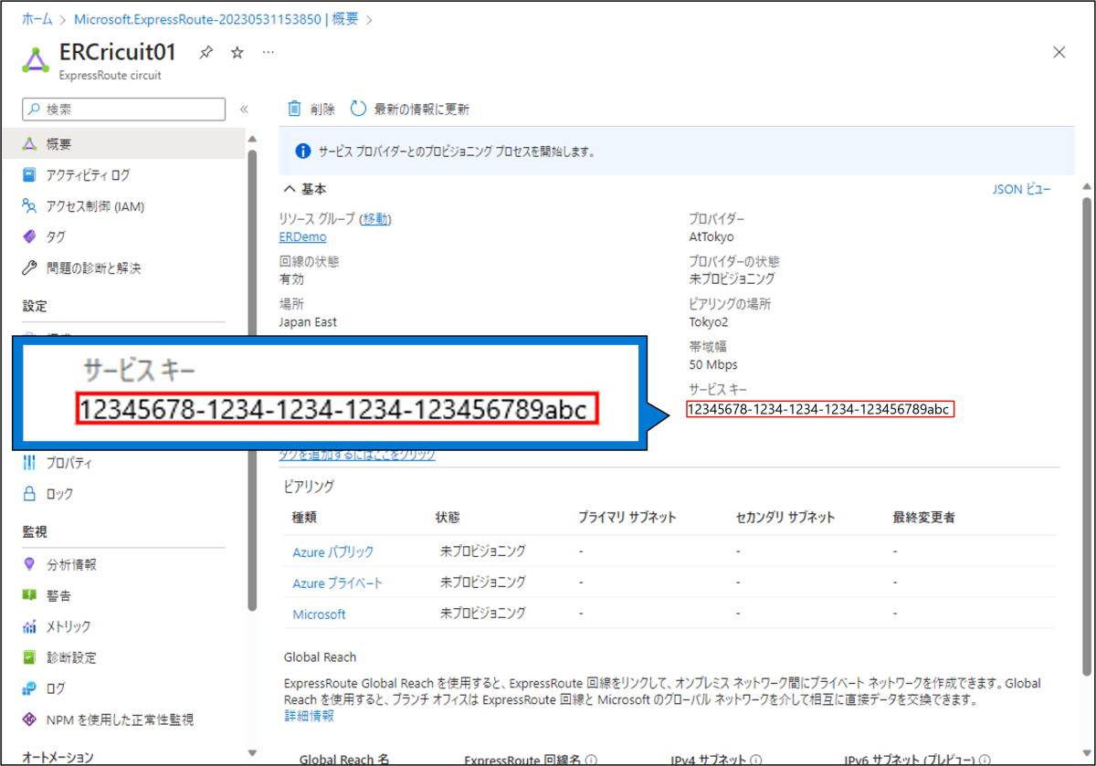Click the アクティビティ ログ icon
This screenshot has height=766, width=1096.
pyautogui.click(x=29, y=175)
